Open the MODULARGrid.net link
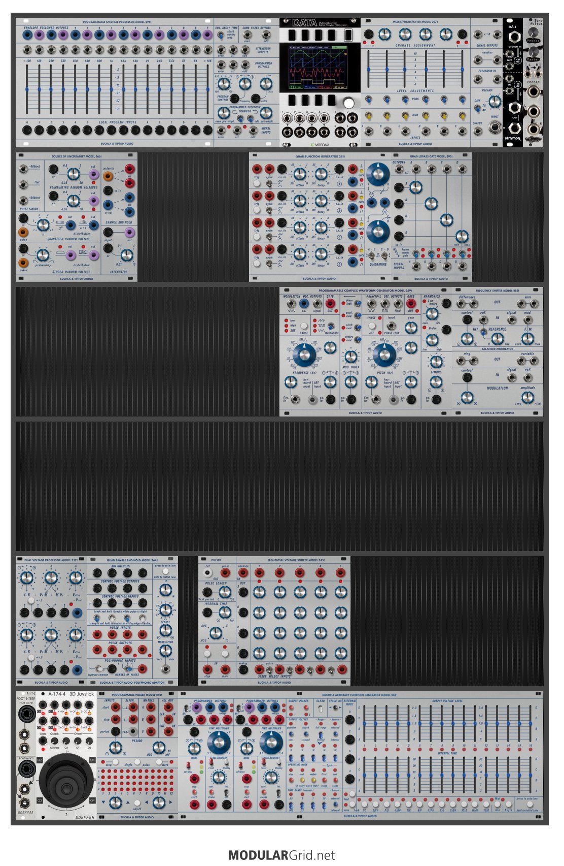Viewport: 564px width, 866px height. tap(281, 855)
